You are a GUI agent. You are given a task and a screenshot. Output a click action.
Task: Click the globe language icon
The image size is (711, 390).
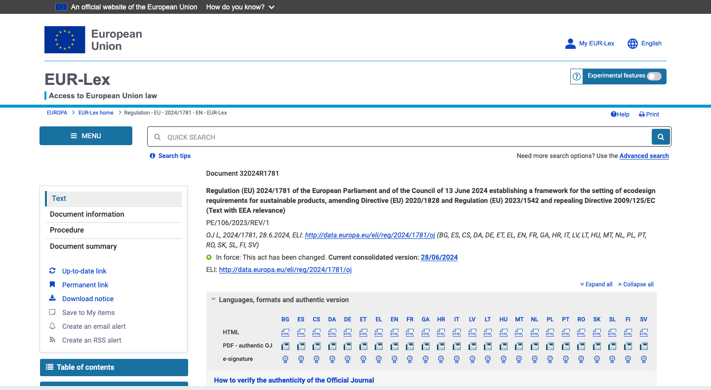tap(632, 43)
